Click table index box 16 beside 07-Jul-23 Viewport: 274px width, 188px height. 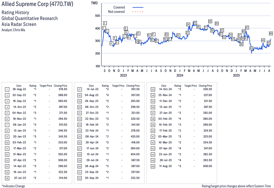click(x=7, y=178)
